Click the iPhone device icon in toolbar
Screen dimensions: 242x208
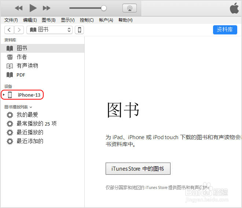(79, 30)
